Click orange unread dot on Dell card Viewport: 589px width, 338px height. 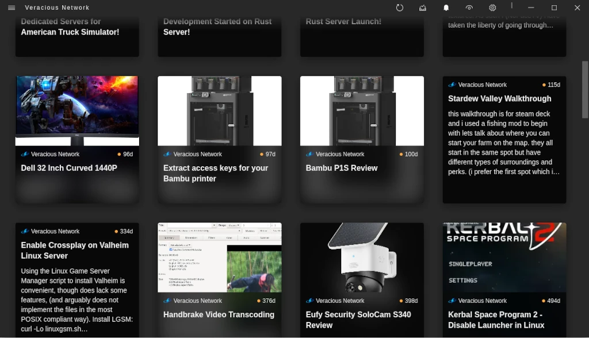pyautogui.click(x=119, y=155)
